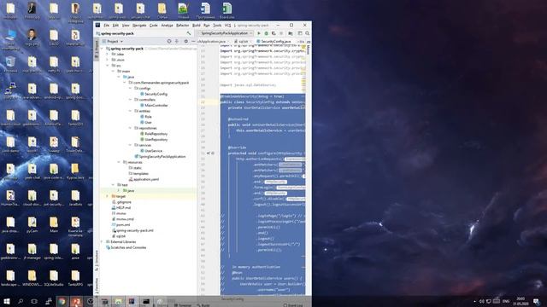Click the Windows Start button
547x307 pixels.
point(6,301)
